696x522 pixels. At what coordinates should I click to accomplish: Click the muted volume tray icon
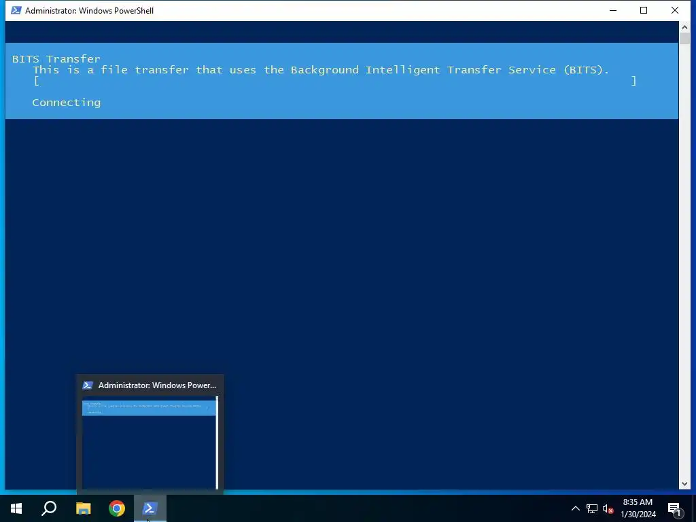[x=608, y=508]
